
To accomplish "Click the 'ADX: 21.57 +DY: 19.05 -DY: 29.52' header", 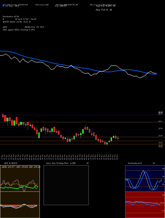I will click(21, 167).
